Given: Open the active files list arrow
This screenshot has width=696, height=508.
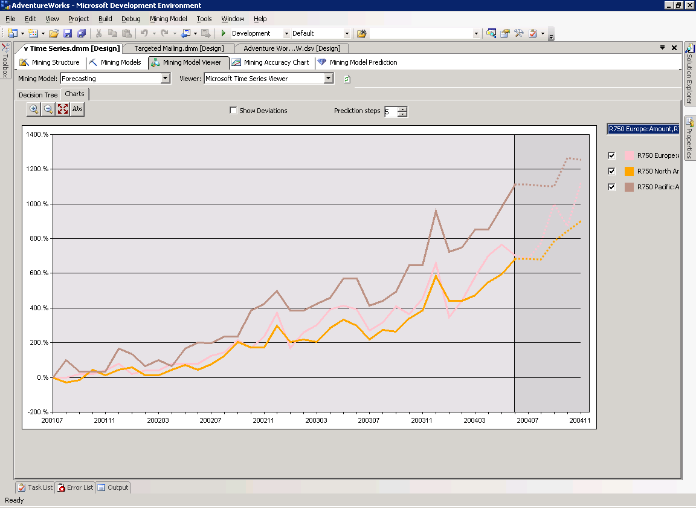Looking at the screenshot, I should [662, 48].
